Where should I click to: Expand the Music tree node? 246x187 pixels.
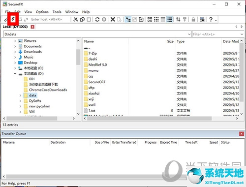click(x=15, y=57)
